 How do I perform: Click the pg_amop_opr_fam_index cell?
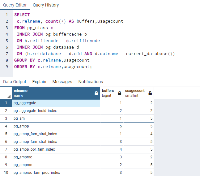56,149
